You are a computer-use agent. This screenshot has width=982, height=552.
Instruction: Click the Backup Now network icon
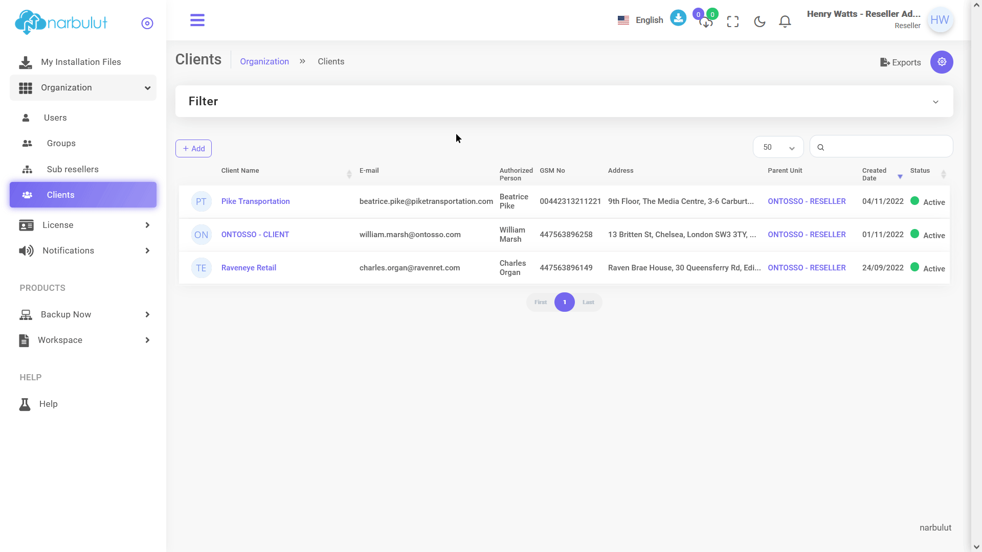point(26,315)
